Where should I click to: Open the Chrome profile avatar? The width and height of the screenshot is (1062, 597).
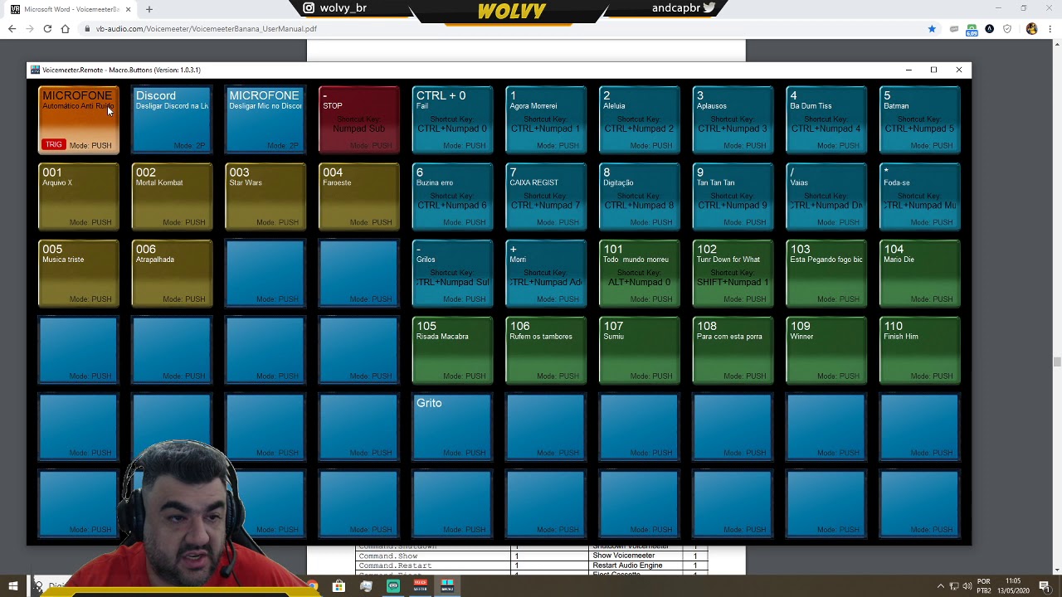coord(1031,29)
